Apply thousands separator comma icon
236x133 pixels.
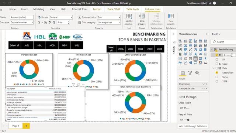click(x=50, y=23)
